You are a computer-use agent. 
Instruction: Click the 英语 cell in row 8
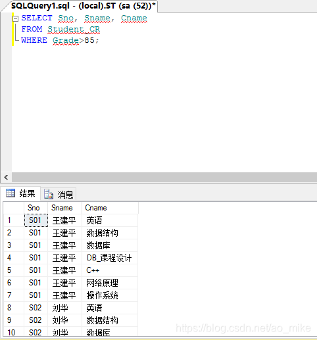pyautogui.click(x=110, y=308)
